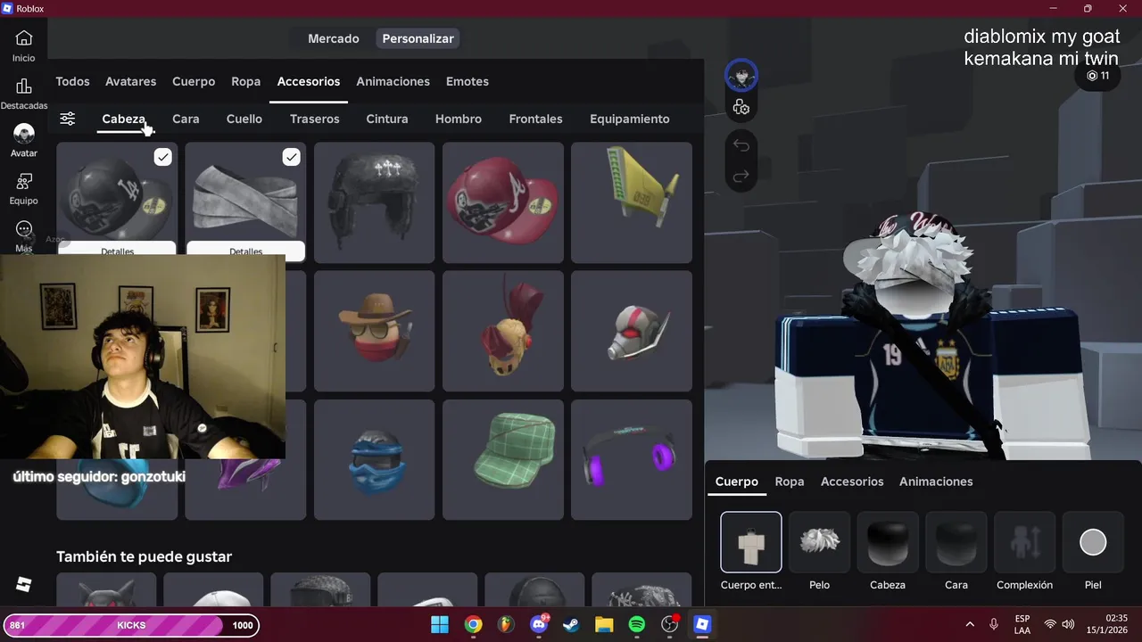Select the yellow megaphone head item
This screenshot has width=1142, height=642.
coord(632,202)
